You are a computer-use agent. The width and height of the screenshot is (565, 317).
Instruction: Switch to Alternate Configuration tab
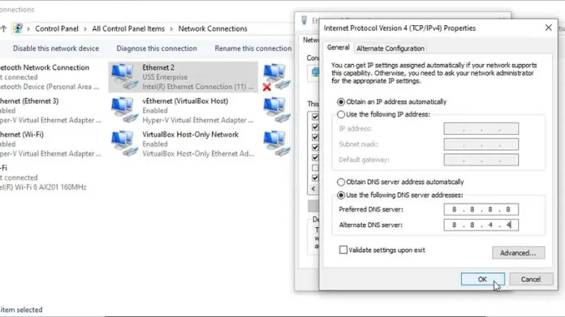390,48
